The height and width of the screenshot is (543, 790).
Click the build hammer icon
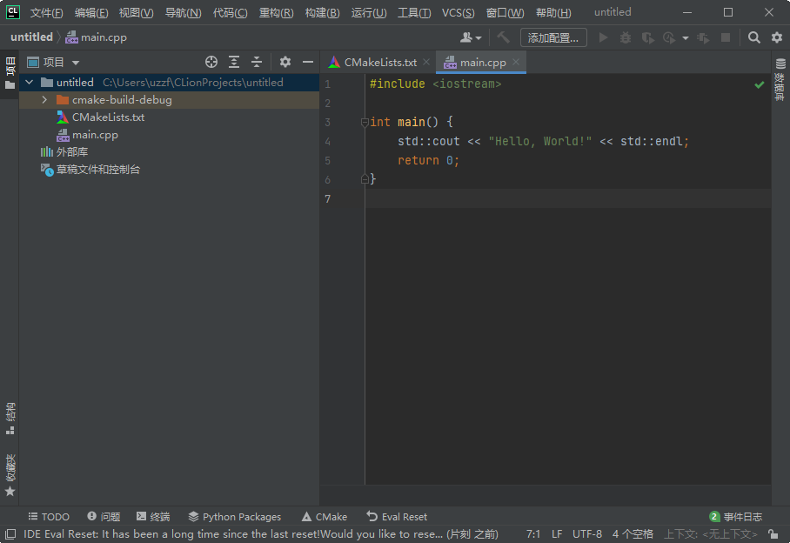(x=503, y=37)
